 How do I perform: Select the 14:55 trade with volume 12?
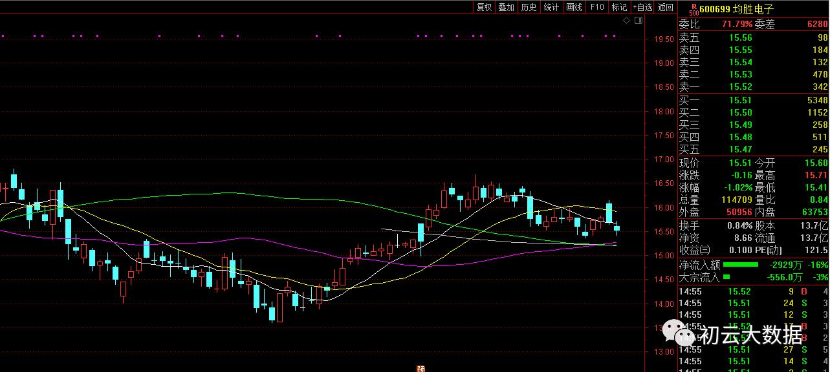click(753, 315)
